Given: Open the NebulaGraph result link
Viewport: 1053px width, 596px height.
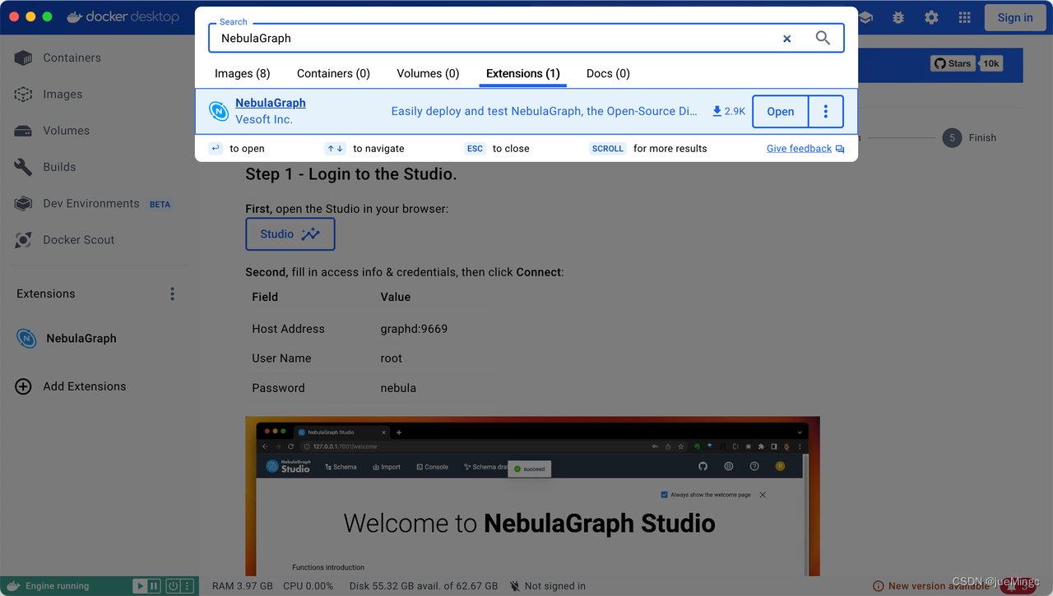Looking at the screenshot, I should click(271, 103).
